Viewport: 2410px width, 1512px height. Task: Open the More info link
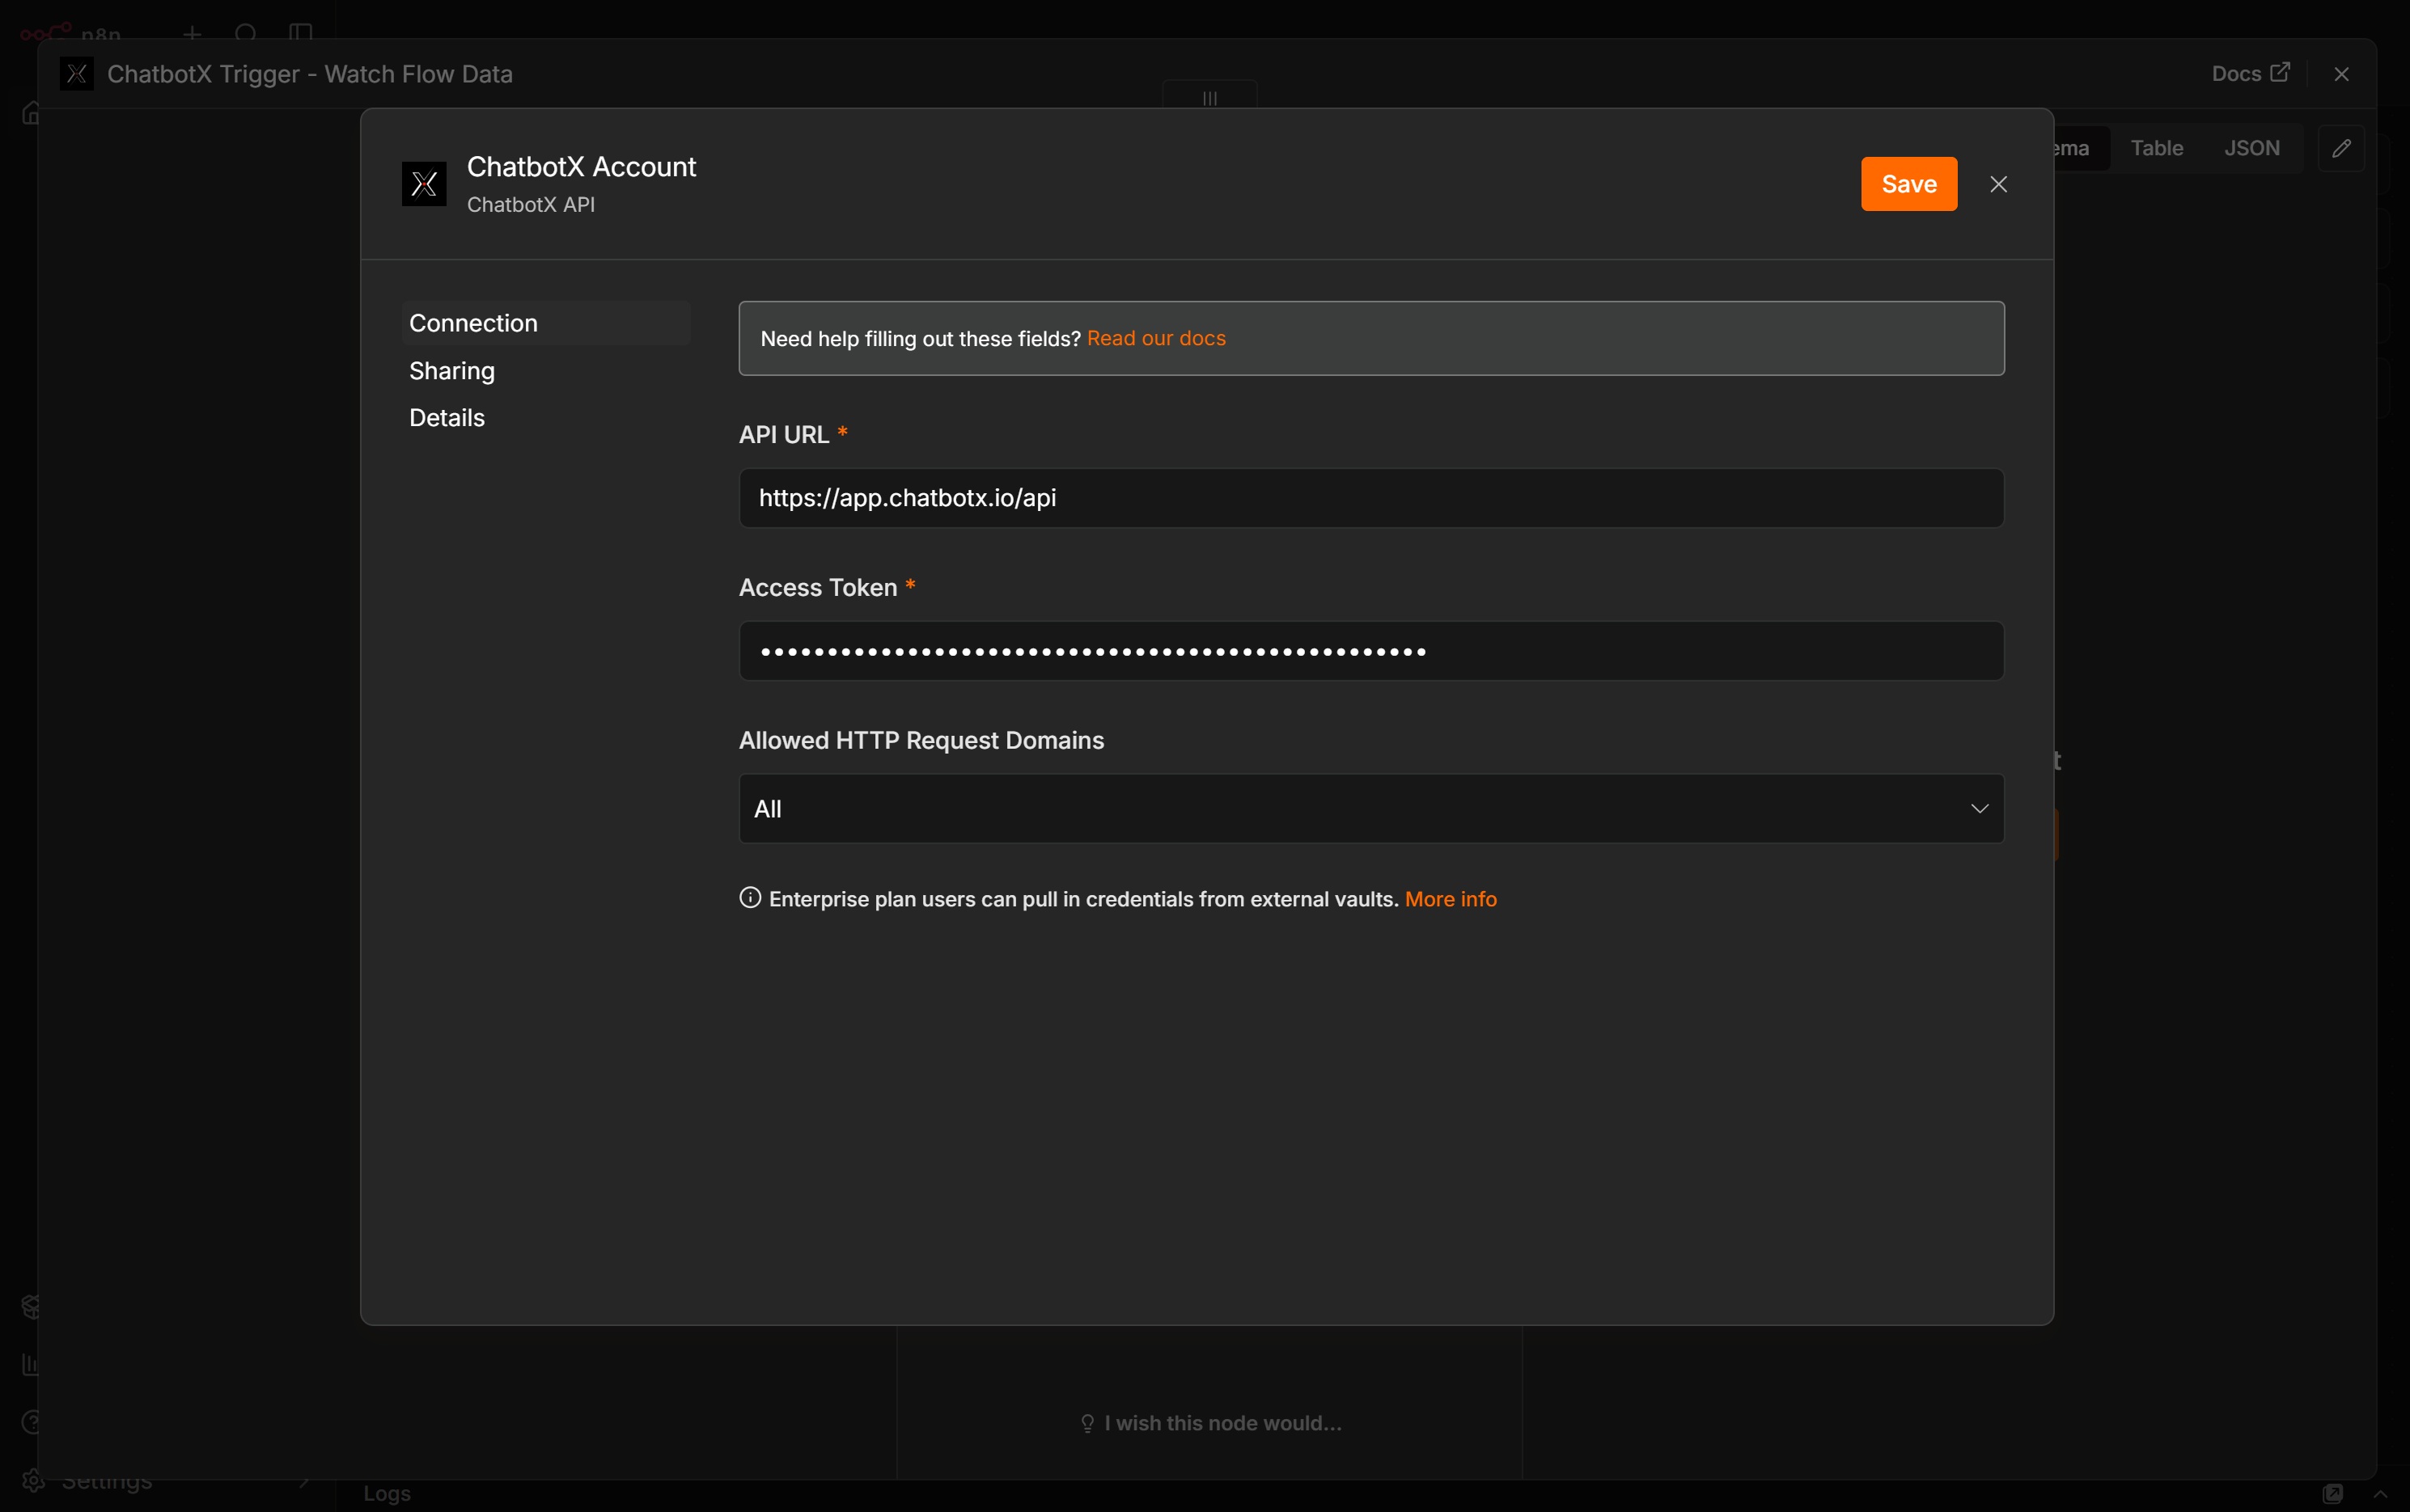(1450, 899)
